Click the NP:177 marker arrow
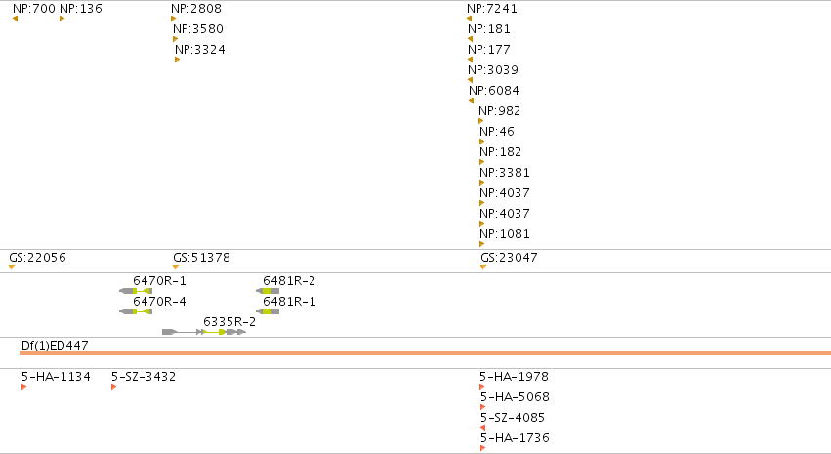 coord(470,60)
